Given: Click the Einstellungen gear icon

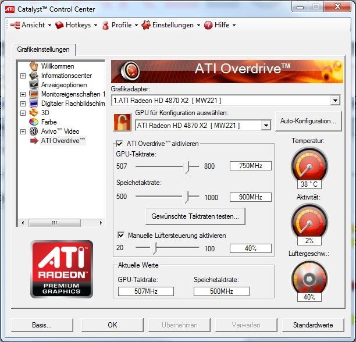Looking at the screenshot, I should (146, 25).
